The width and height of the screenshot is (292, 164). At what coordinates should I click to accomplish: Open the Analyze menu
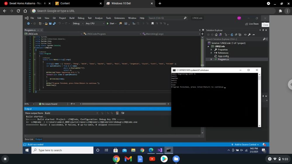[99, 18]
